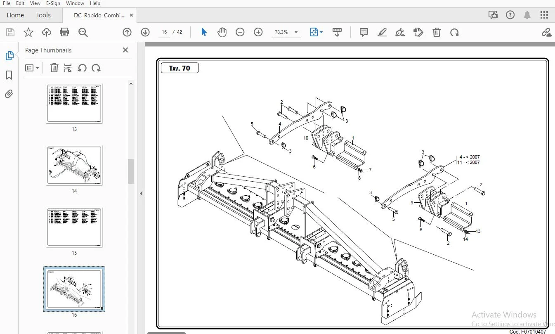This screenshot has width=555, height=334.
Task: Open the scrolling mode tool
Action: click(x=337, y=32)
